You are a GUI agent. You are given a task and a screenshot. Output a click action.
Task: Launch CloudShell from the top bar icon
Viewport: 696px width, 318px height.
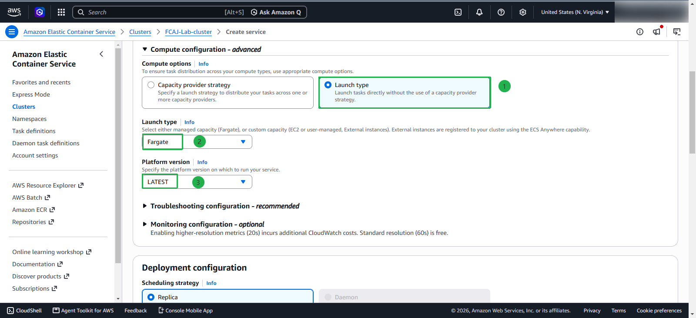point(458,12)
